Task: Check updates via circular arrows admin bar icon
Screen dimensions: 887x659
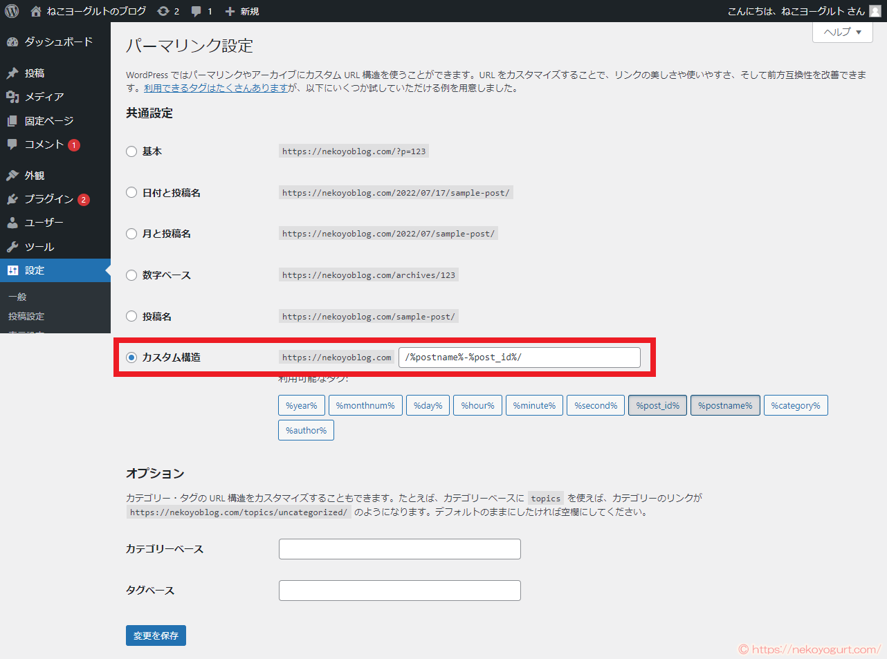Action: pos(163,10)
